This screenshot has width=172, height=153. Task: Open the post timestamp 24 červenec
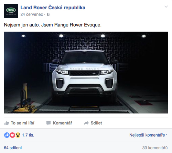tap(32, 14)
